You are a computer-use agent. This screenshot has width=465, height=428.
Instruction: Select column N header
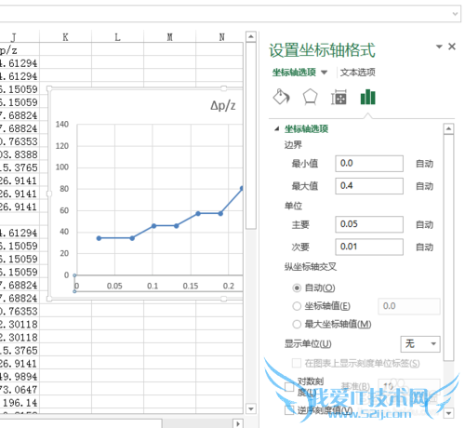(220, 37)
